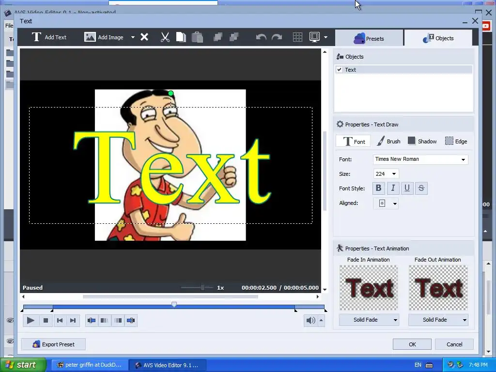Click the timeline position slider handle
This screenshot has width=496, height=372.
(x=174, y=305)
